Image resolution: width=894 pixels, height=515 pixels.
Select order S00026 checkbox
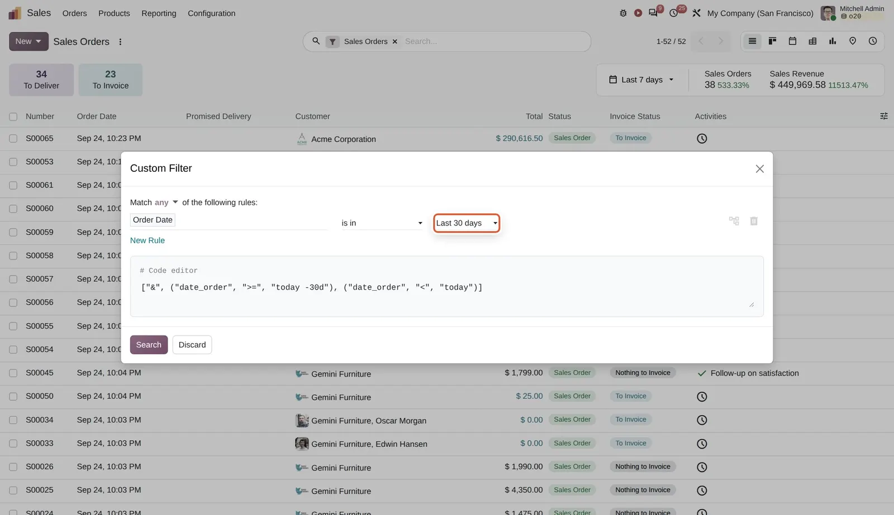pos(13,467)
